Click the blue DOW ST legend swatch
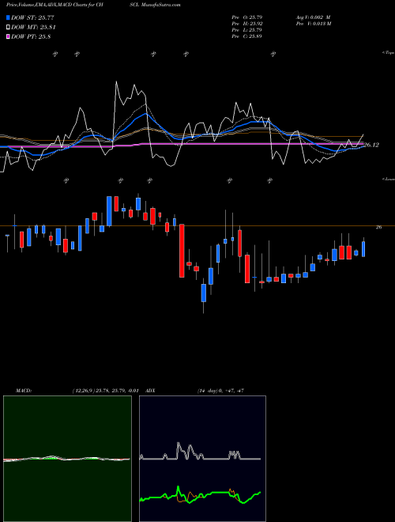This screenshot has width=395, height=522. (9, 17)
